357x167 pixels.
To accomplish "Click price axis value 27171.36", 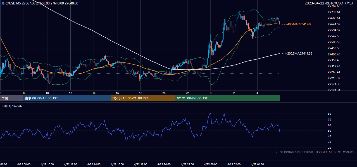I will (x=334, y=84).
